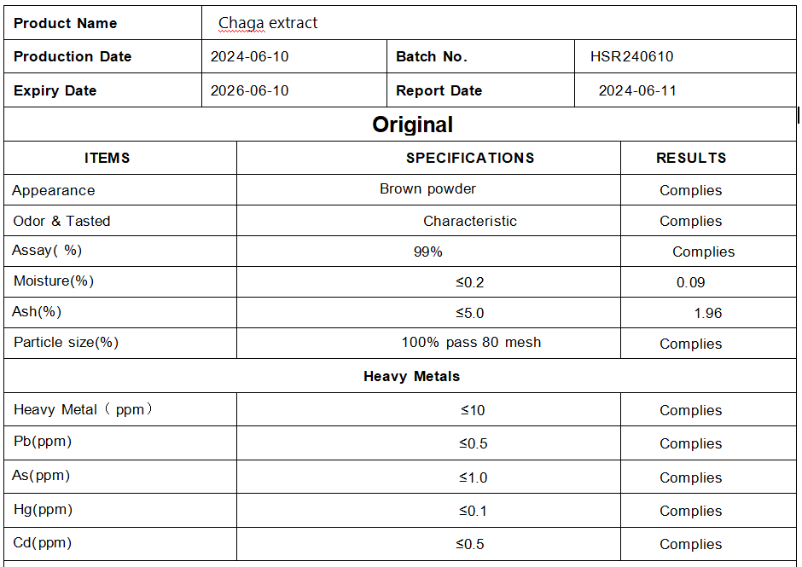Click the Moisture result value 0.09
Image resolution: width=802 pixels, height=567 pixels.
pos(690,282)
